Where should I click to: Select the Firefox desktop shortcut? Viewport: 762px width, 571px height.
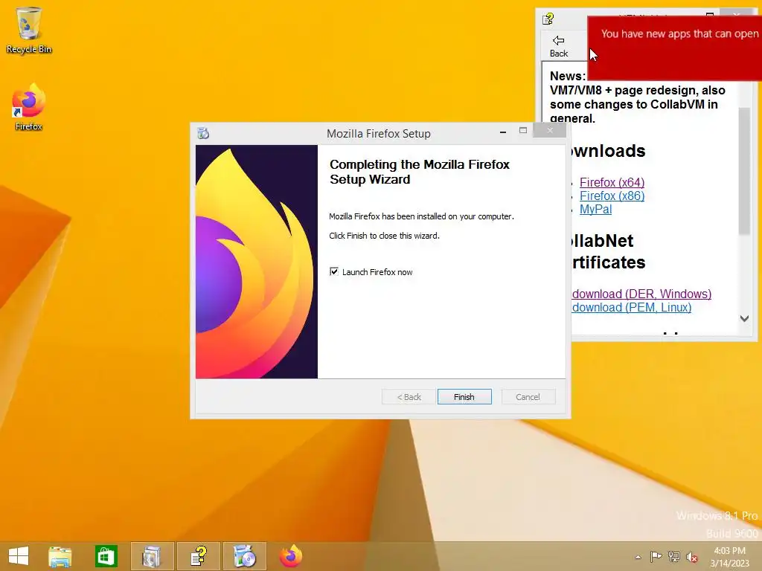(x=29, y=107)
